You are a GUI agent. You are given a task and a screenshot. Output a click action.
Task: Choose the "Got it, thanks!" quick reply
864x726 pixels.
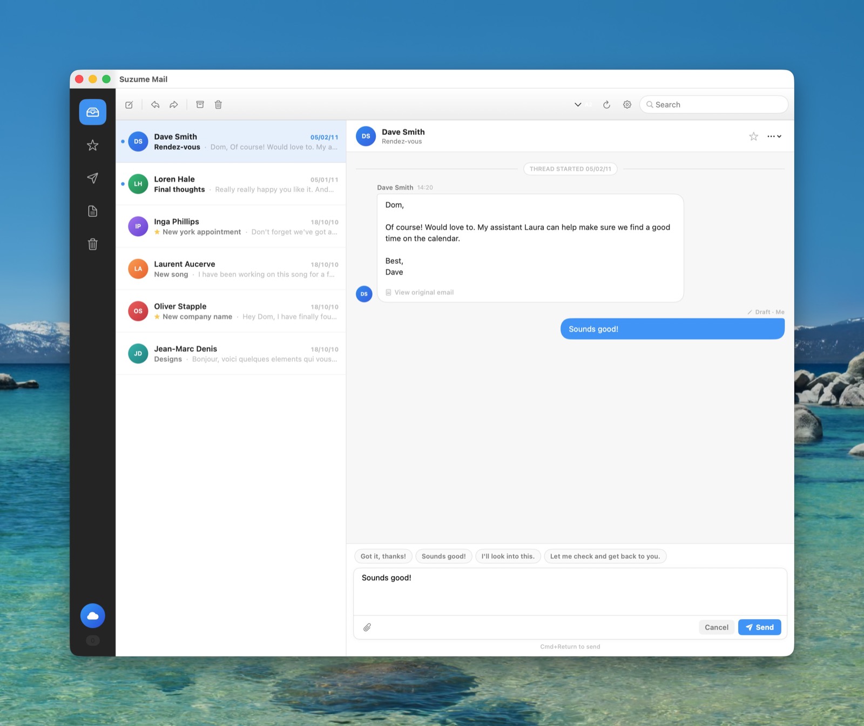383,556
